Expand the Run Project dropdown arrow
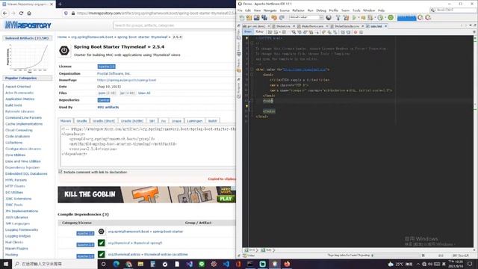The height and width of the screenshot is (269, 478). (358, 18)
